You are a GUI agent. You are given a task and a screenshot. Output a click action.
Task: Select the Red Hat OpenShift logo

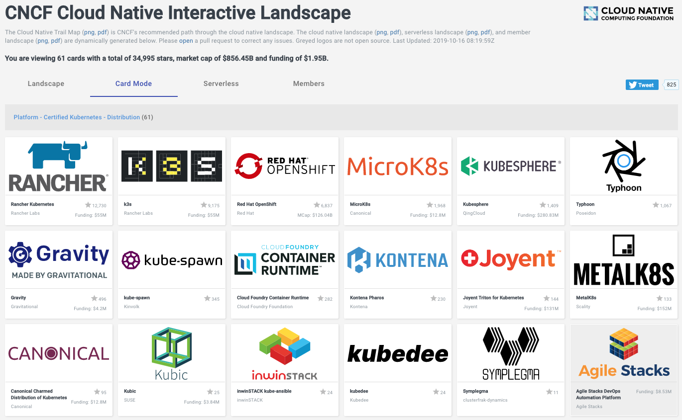pyautogui.click(x=284, y=166)
